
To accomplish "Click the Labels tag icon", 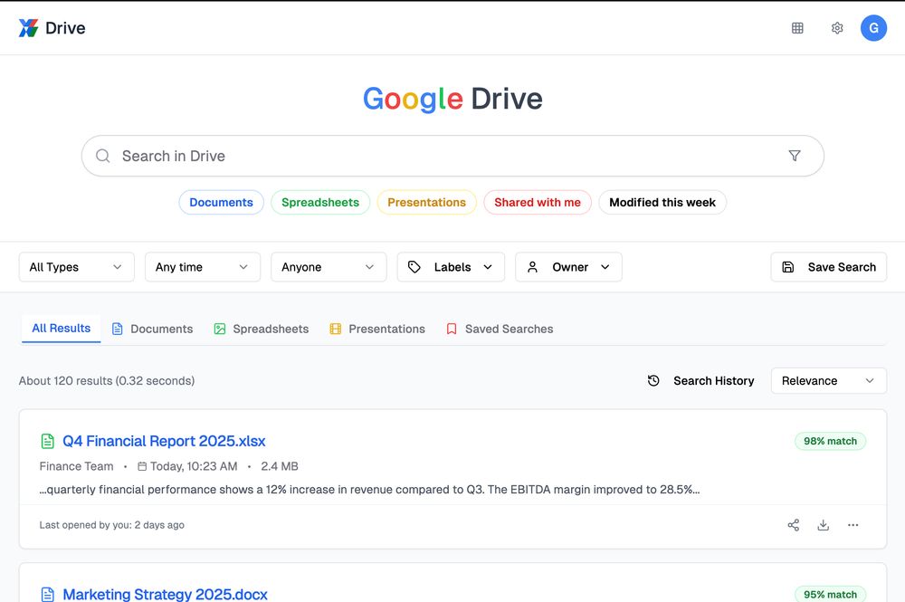I will click(x=414, y=267).
